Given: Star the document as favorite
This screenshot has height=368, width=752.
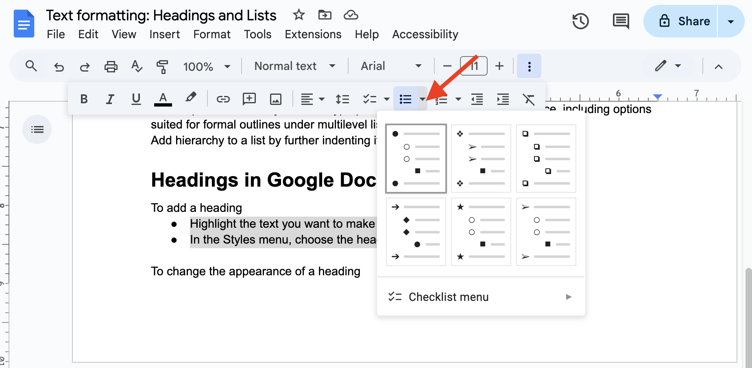Looking at the screenshot, I should click(x=299, y=15).
